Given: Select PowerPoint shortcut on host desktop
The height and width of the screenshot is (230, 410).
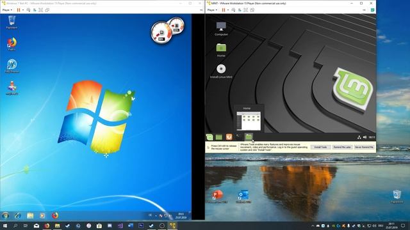Looking at the screenshot, I should 217,197.
